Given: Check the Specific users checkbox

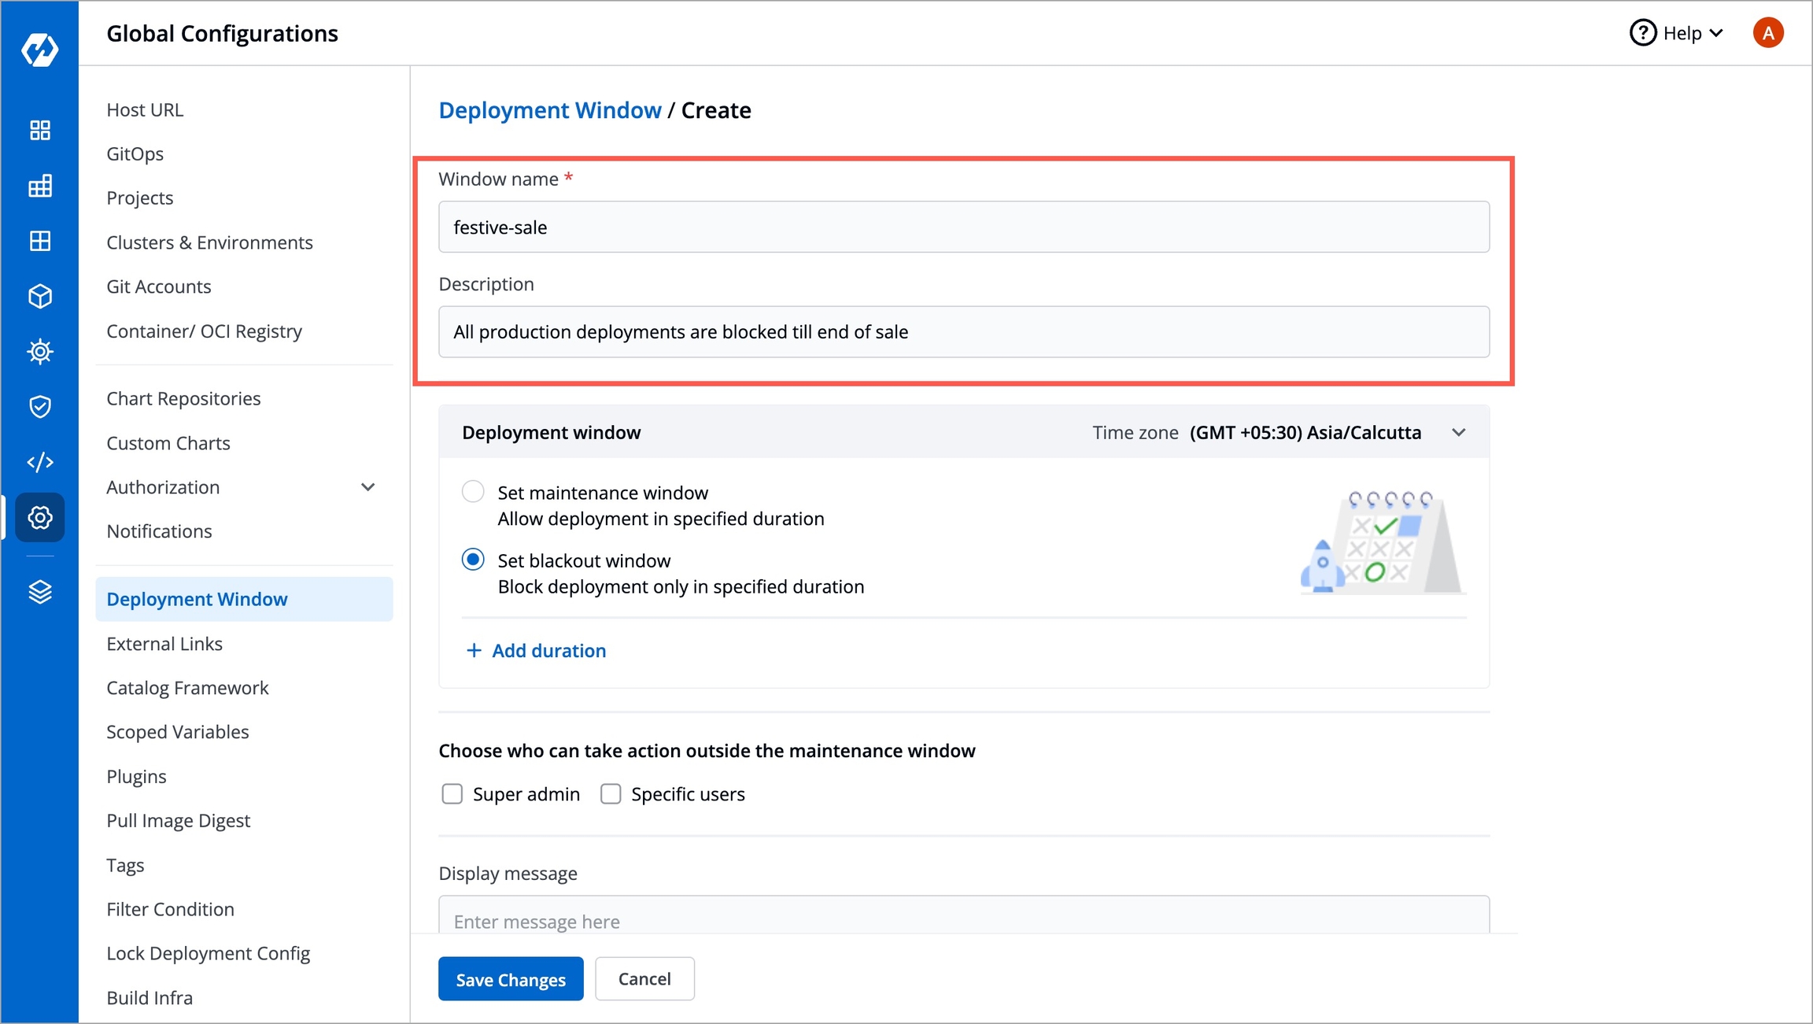Looking at the screenshot, I should pyautogui.click(x=611, y=793).
